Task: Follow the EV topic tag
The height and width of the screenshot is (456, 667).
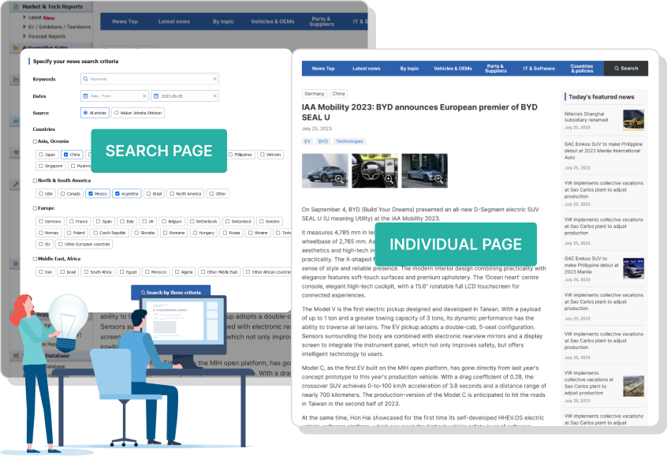Action: 307,141
